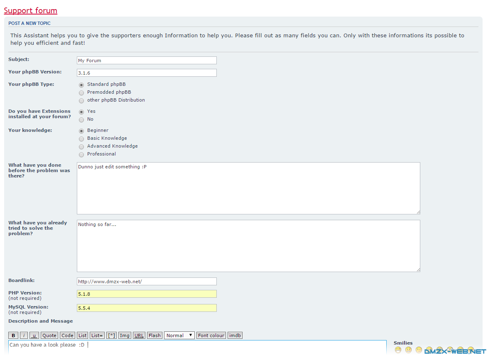Image resolution: width=488 pixels, height=355 pixels.
Task: Apply bold formatting with the B button
Action: (13, 335)
